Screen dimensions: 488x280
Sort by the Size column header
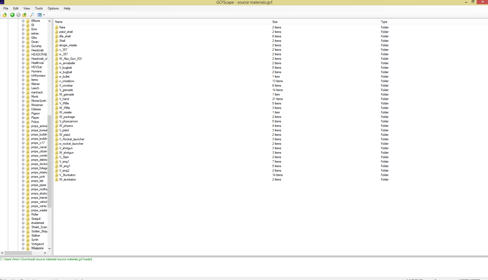point(325,22)
